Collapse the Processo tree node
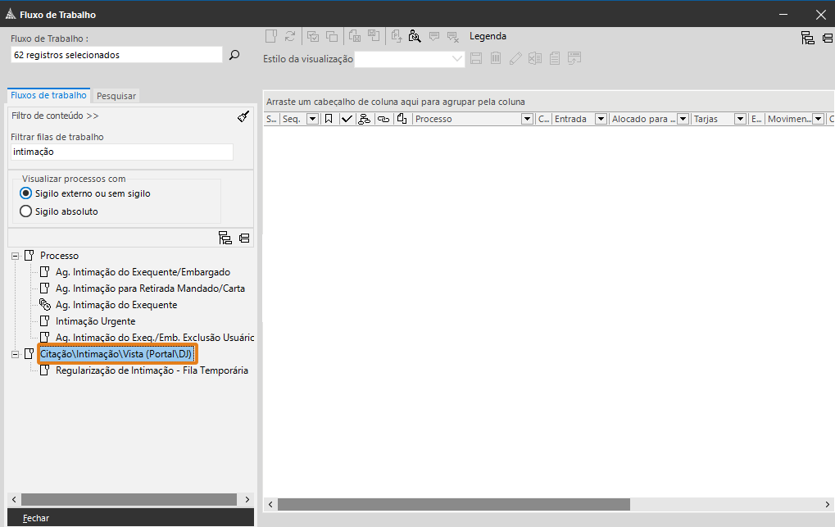 pos(16,256)
